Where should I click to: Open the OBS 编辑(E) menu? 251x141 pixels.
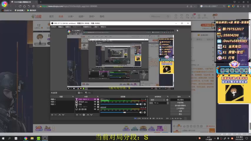click(61, 27)
